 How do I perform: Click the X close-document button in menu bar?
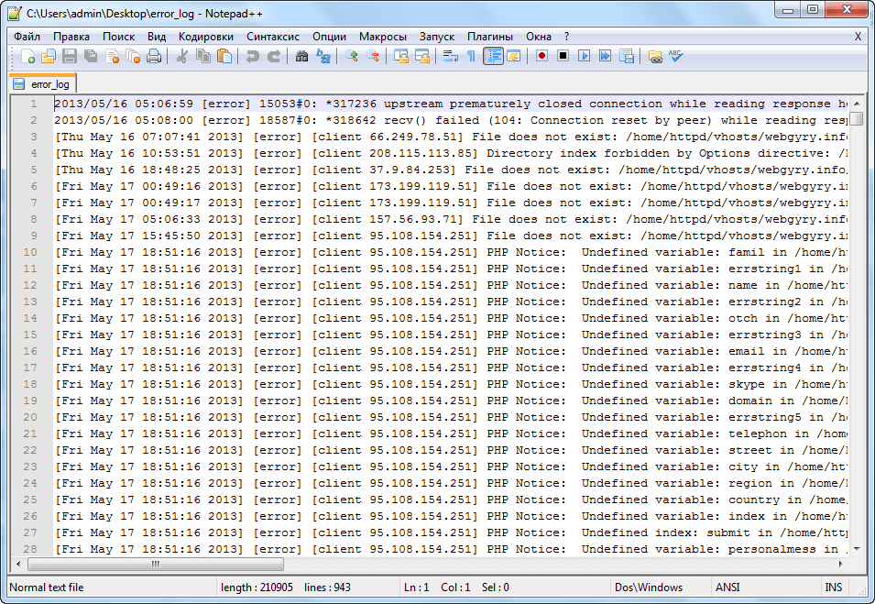coord(858,37)
